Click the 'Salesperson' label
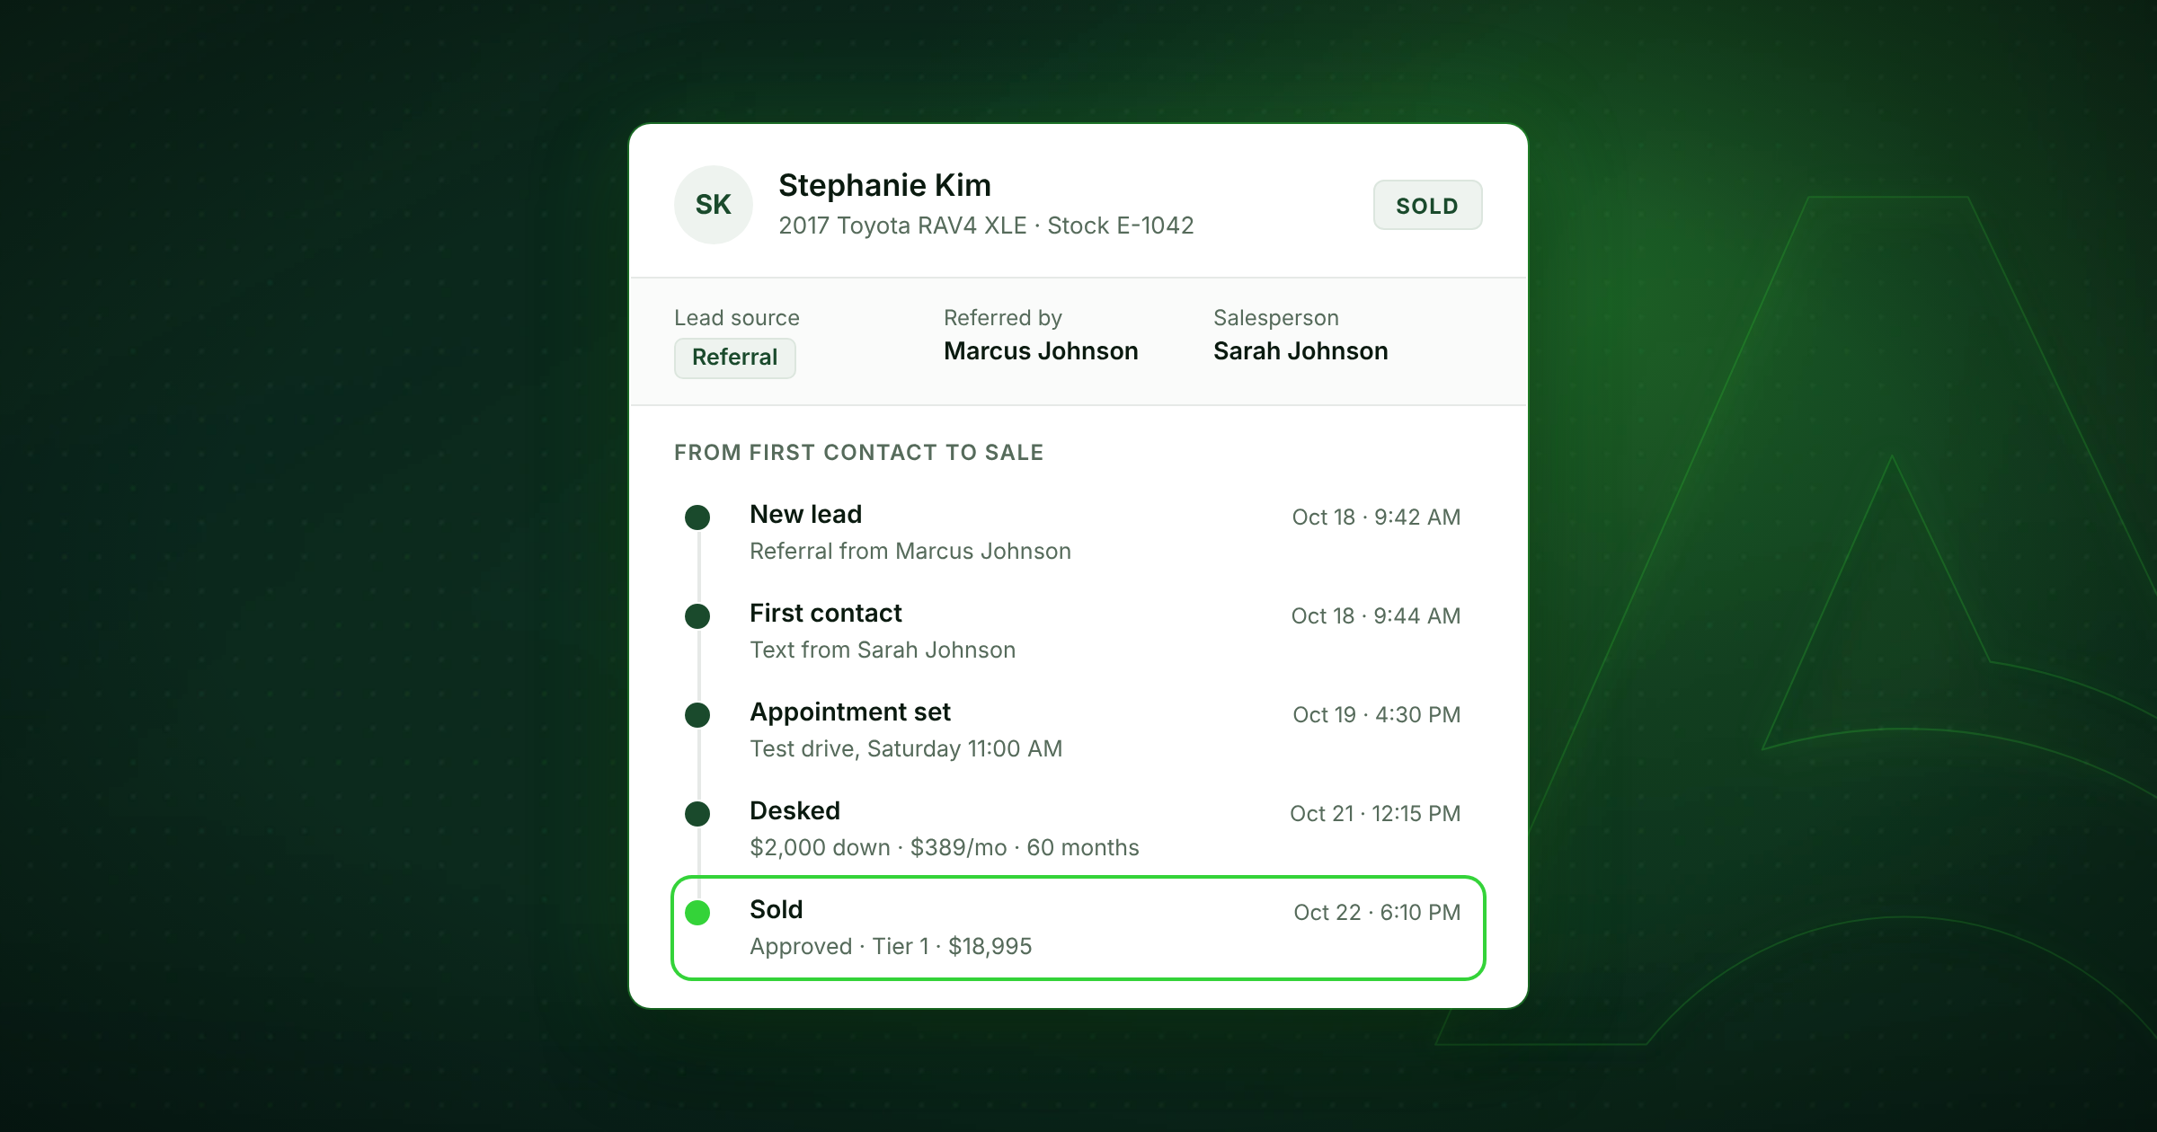The image size is (2157, 1132). coord(1276,318)
